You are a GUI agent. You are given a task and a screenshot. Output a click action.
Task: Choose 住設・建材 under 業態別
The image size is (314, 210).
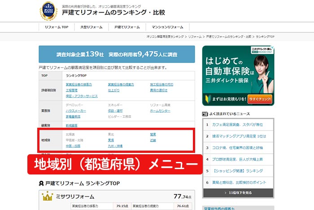pyautogui.click(x=115, y=111)
